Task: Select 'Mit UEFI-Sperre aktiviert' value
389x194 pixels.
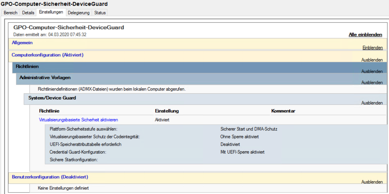Action: [x=242, y=152]
